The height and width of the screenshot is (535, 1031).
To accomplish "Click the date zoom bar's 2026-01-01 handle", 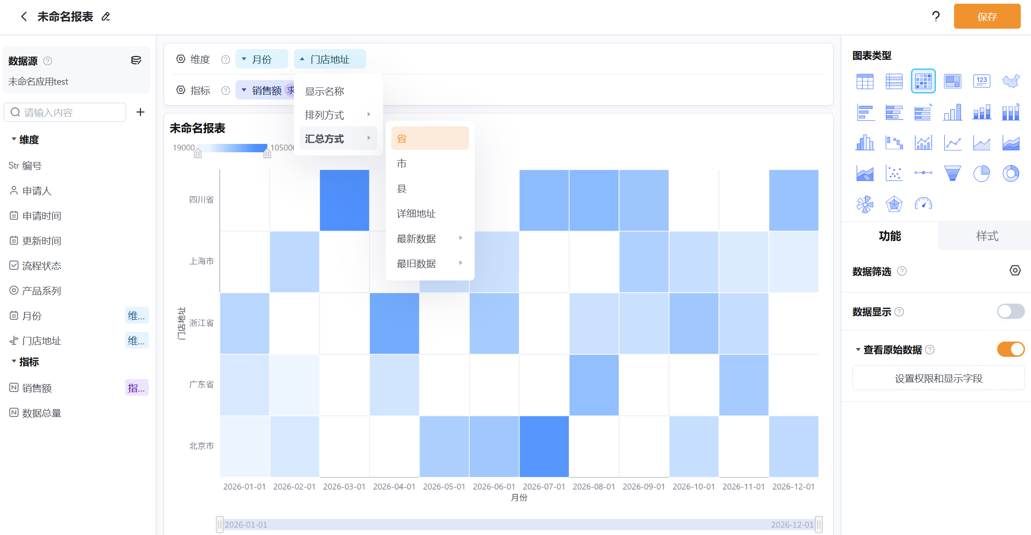I will pyautogui.click(x=220, y=524).
